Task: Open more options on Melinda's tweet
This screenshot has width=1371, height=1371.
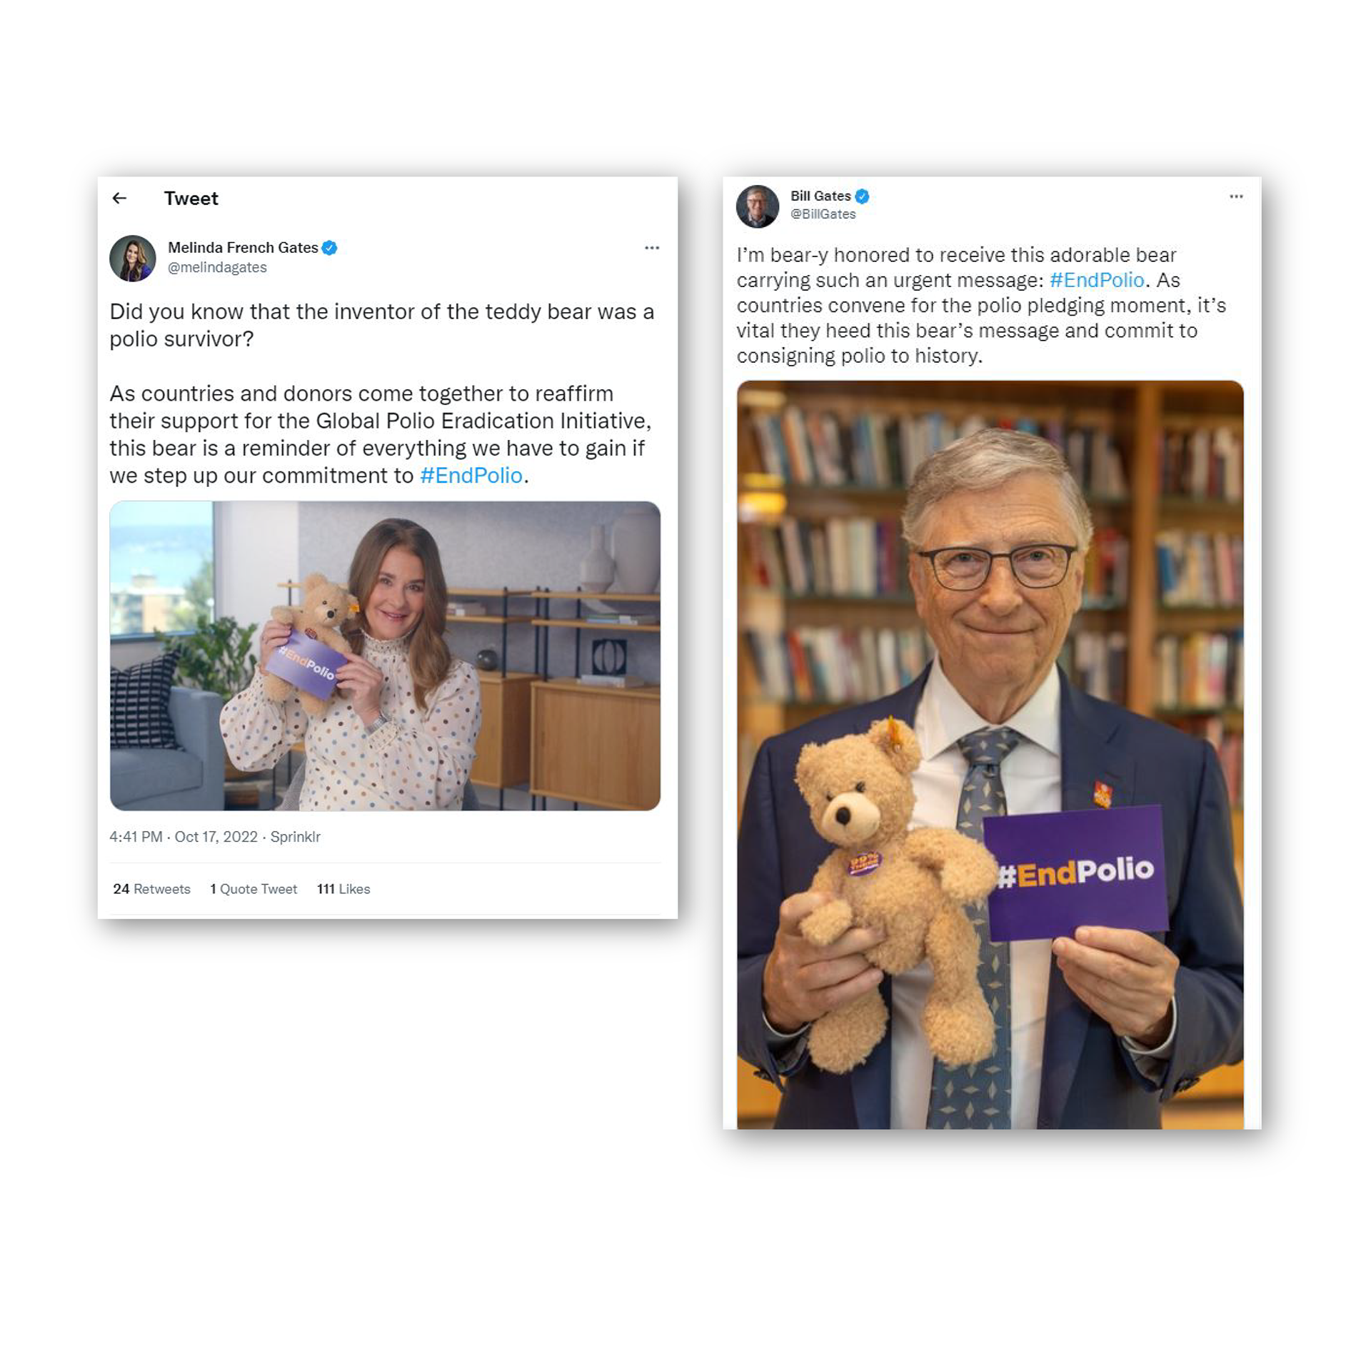Action: coord(652,248)
